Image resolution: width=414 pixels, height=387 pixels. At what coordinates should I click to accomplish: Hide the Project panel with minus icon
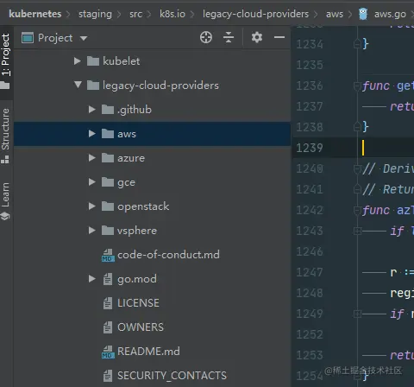pyautogui.click(x=279, y=37)
